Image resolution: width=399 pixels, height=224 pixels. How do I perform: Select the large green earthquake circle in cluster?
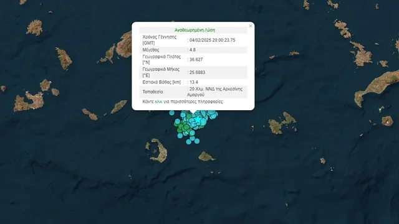(x=186, y=127)
